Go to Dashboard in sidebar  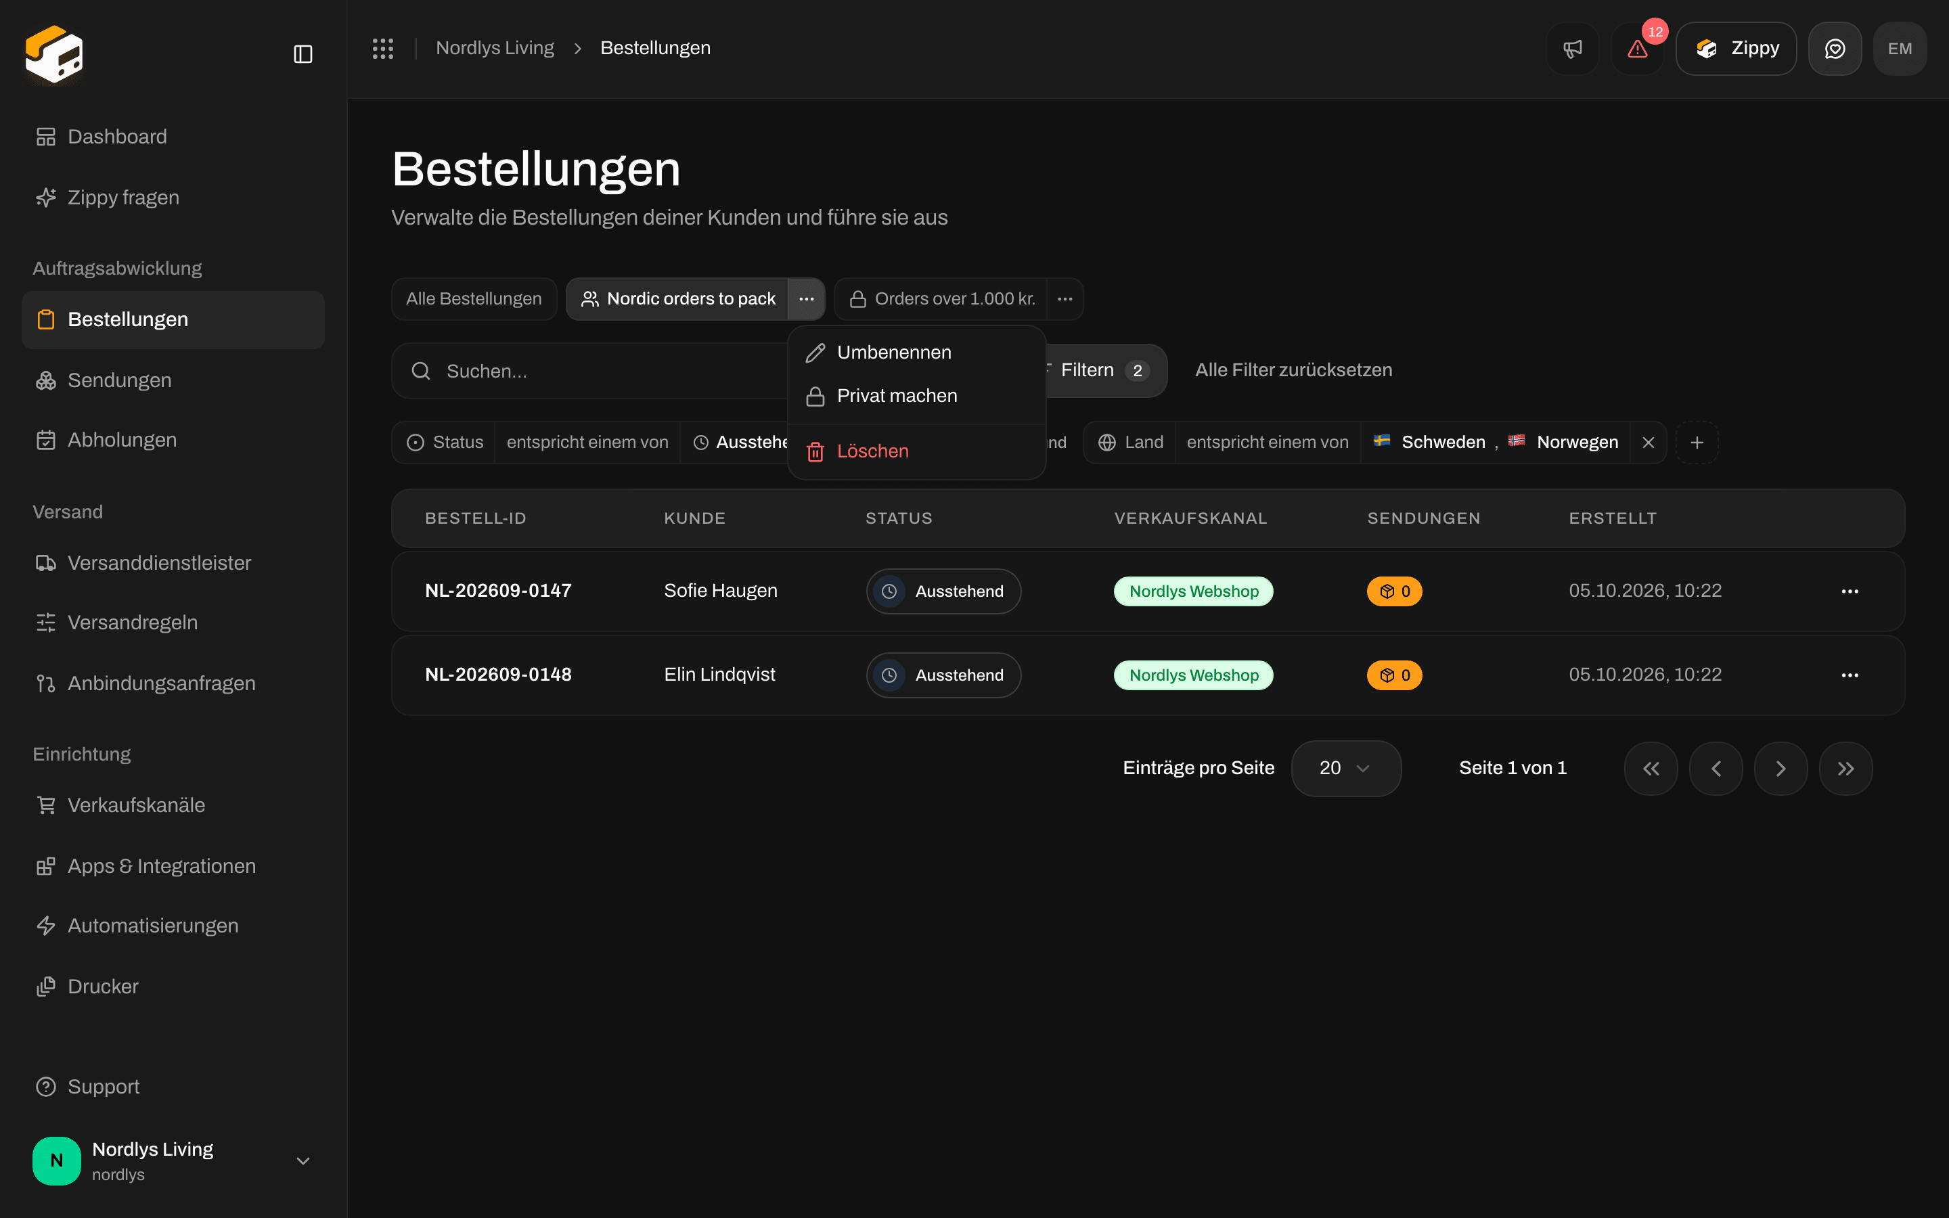pos(173,137)
